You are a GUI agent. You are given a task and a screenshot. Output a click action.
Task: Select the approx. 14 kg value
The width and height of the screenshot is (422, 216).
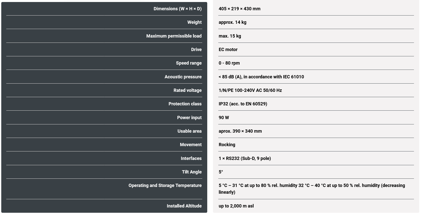point(232,22)
